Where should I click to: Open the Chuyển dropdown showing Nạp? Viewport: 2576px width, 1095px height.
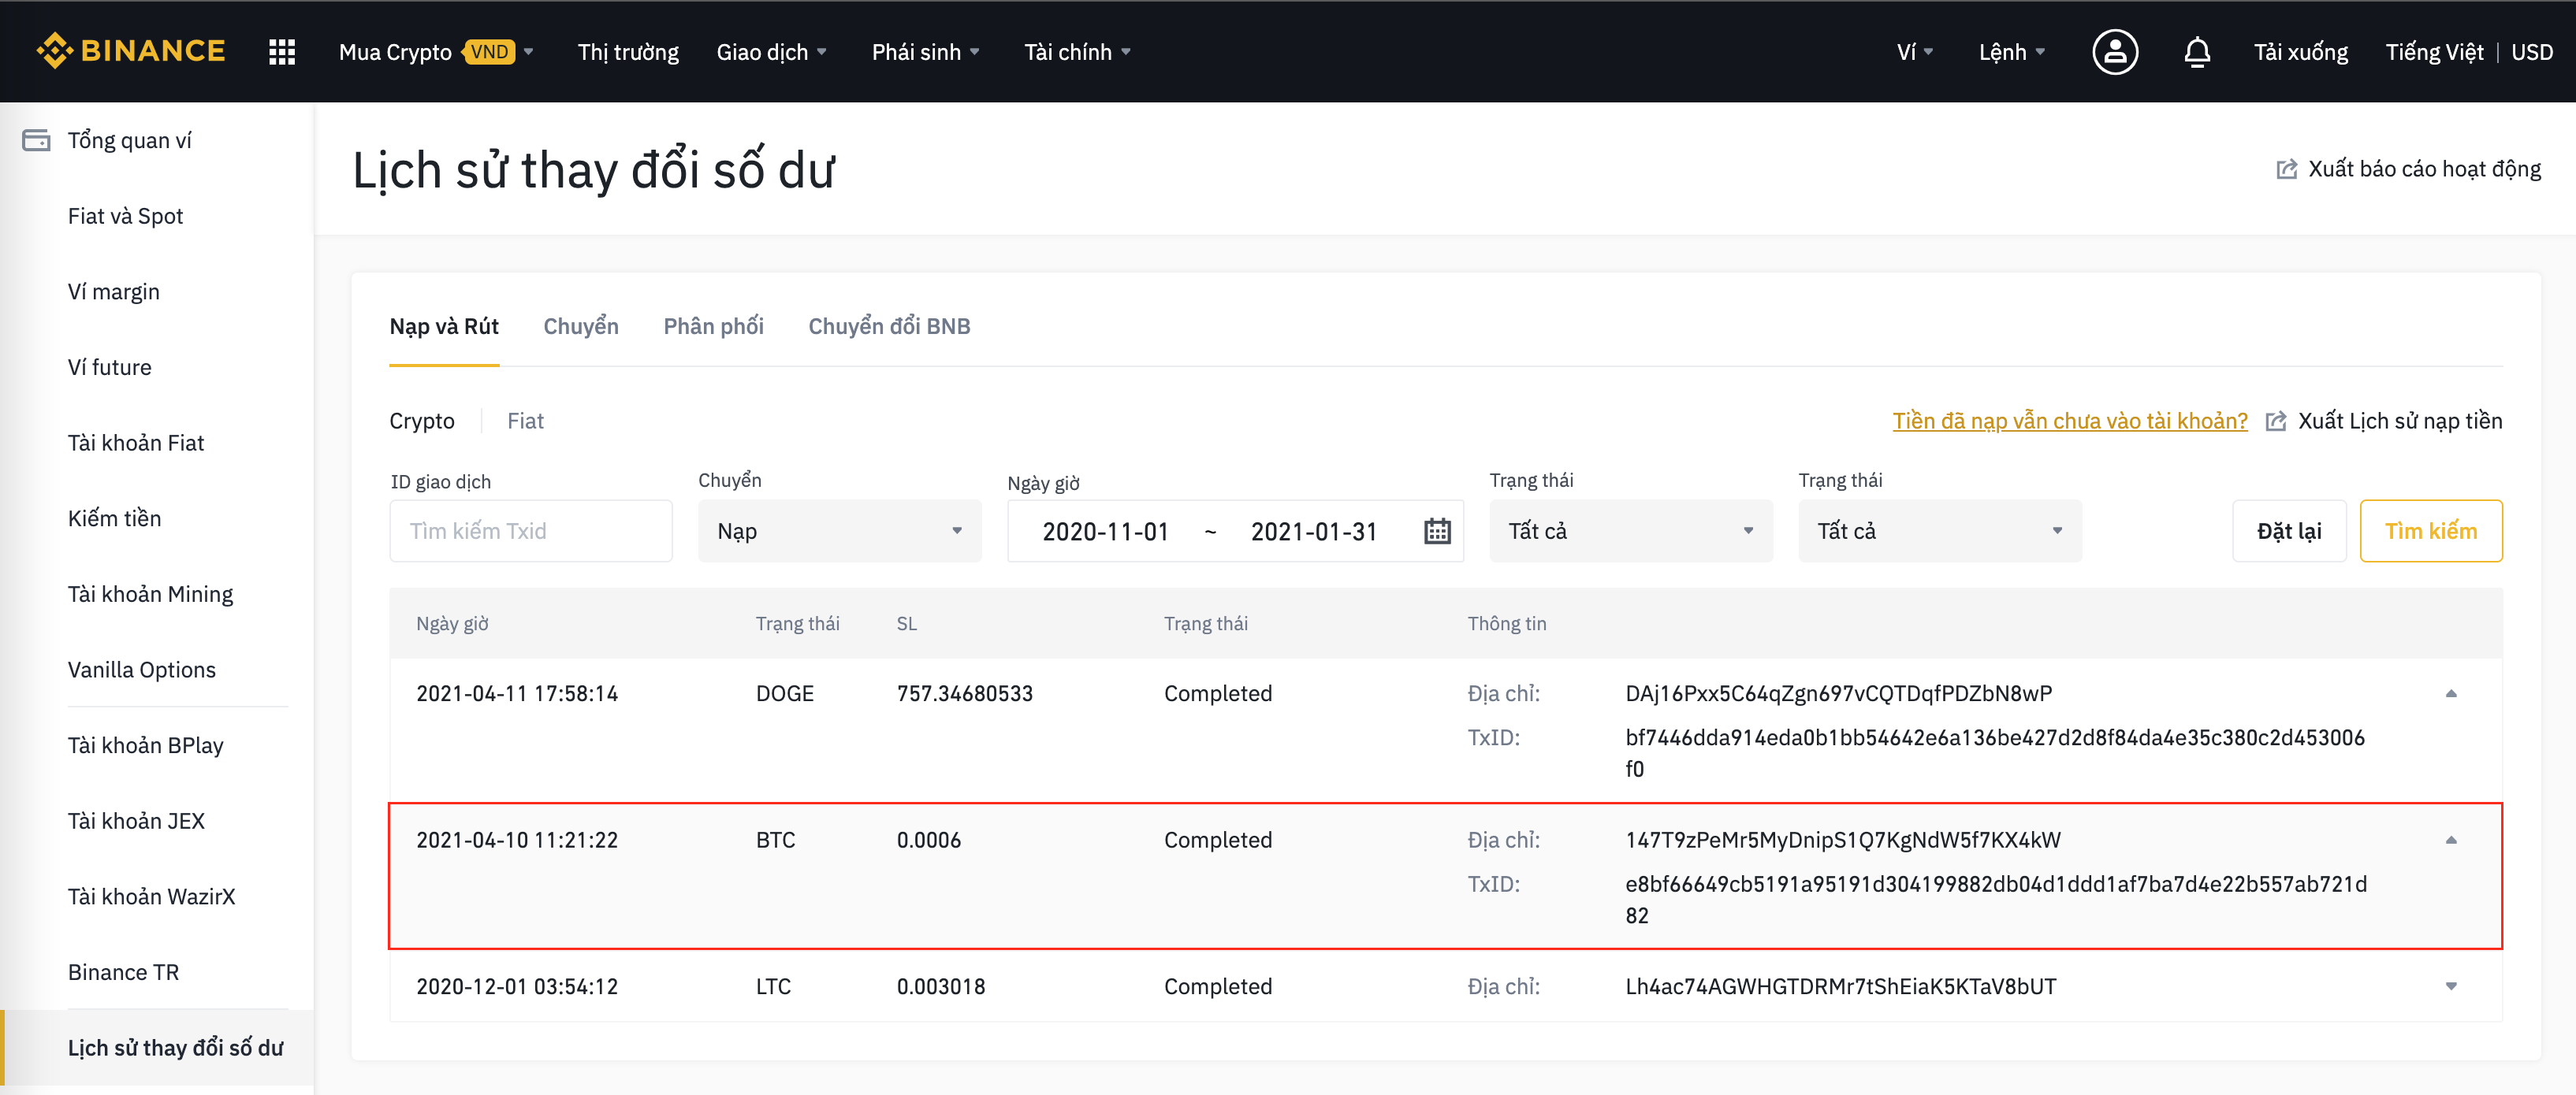coord(839,530)
